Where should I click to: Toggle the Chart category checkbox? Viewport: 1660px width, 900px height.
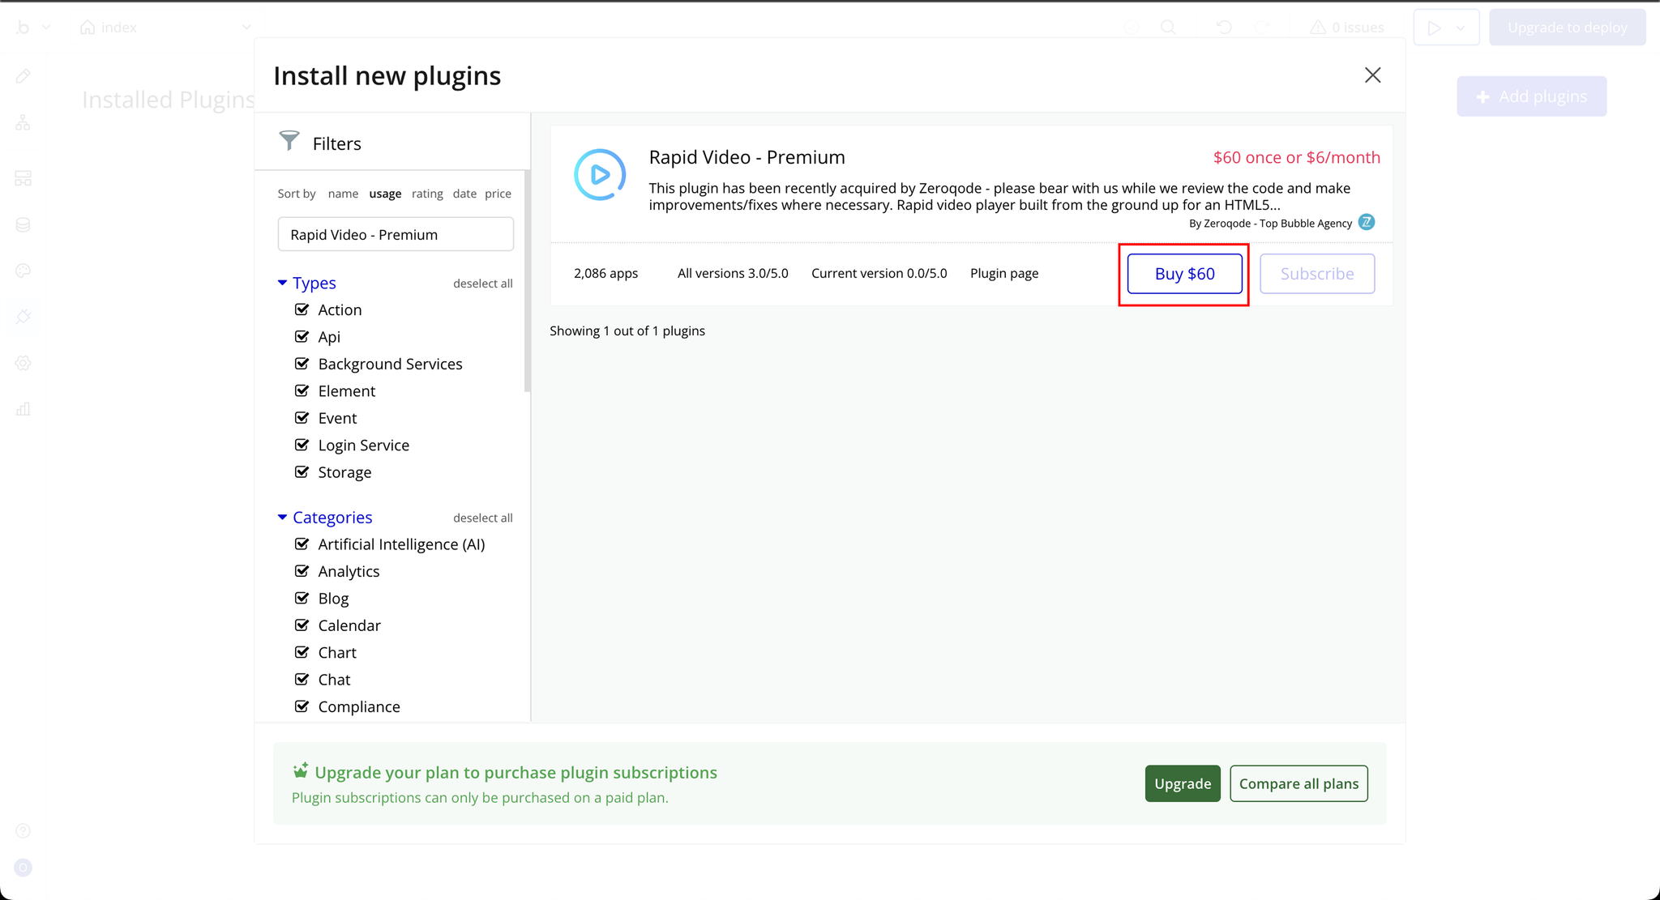click(302, 652)
